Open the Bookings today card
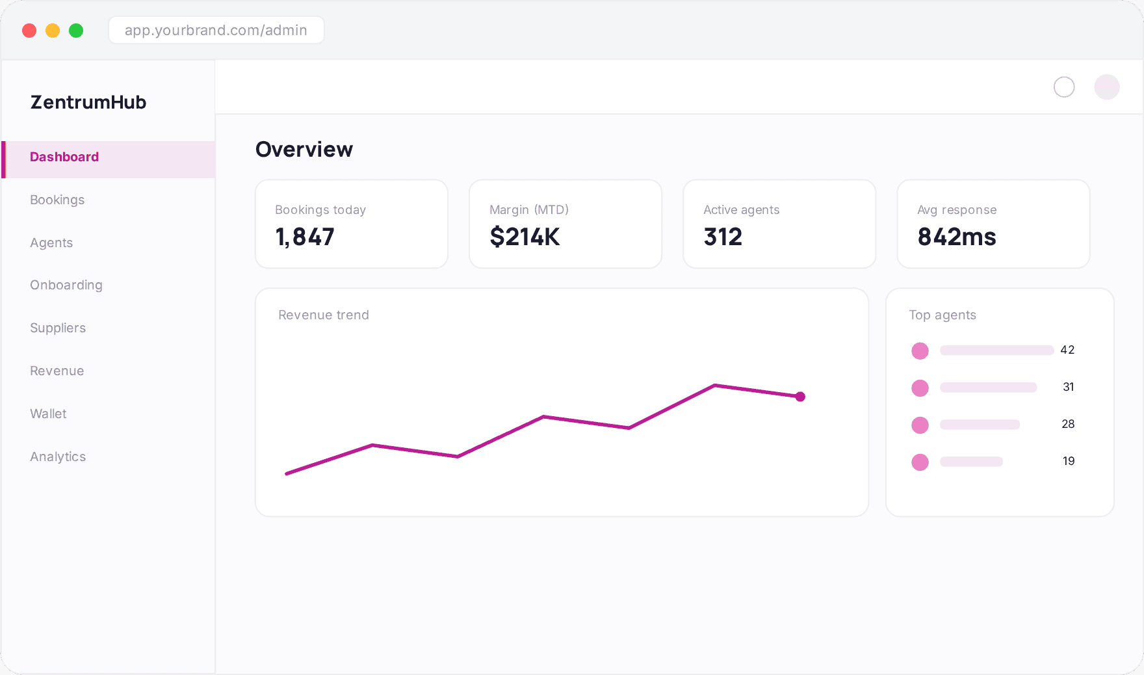This screenshot has height=675, width=1144. (x=352, y=224)
